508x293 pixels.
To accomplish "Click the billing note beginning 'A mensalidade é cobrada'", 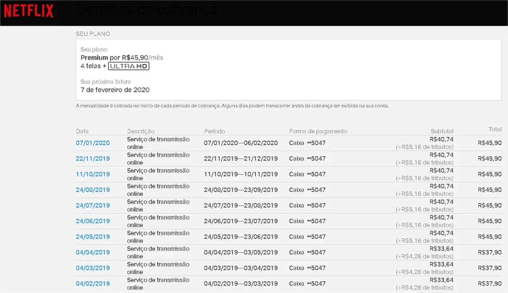I will pos(232,106).
